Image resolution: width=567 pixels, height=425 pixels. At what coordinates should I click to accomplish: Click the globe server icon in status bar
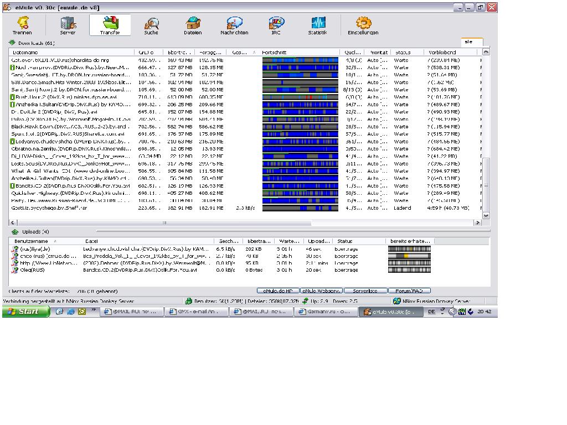point(396,300)
